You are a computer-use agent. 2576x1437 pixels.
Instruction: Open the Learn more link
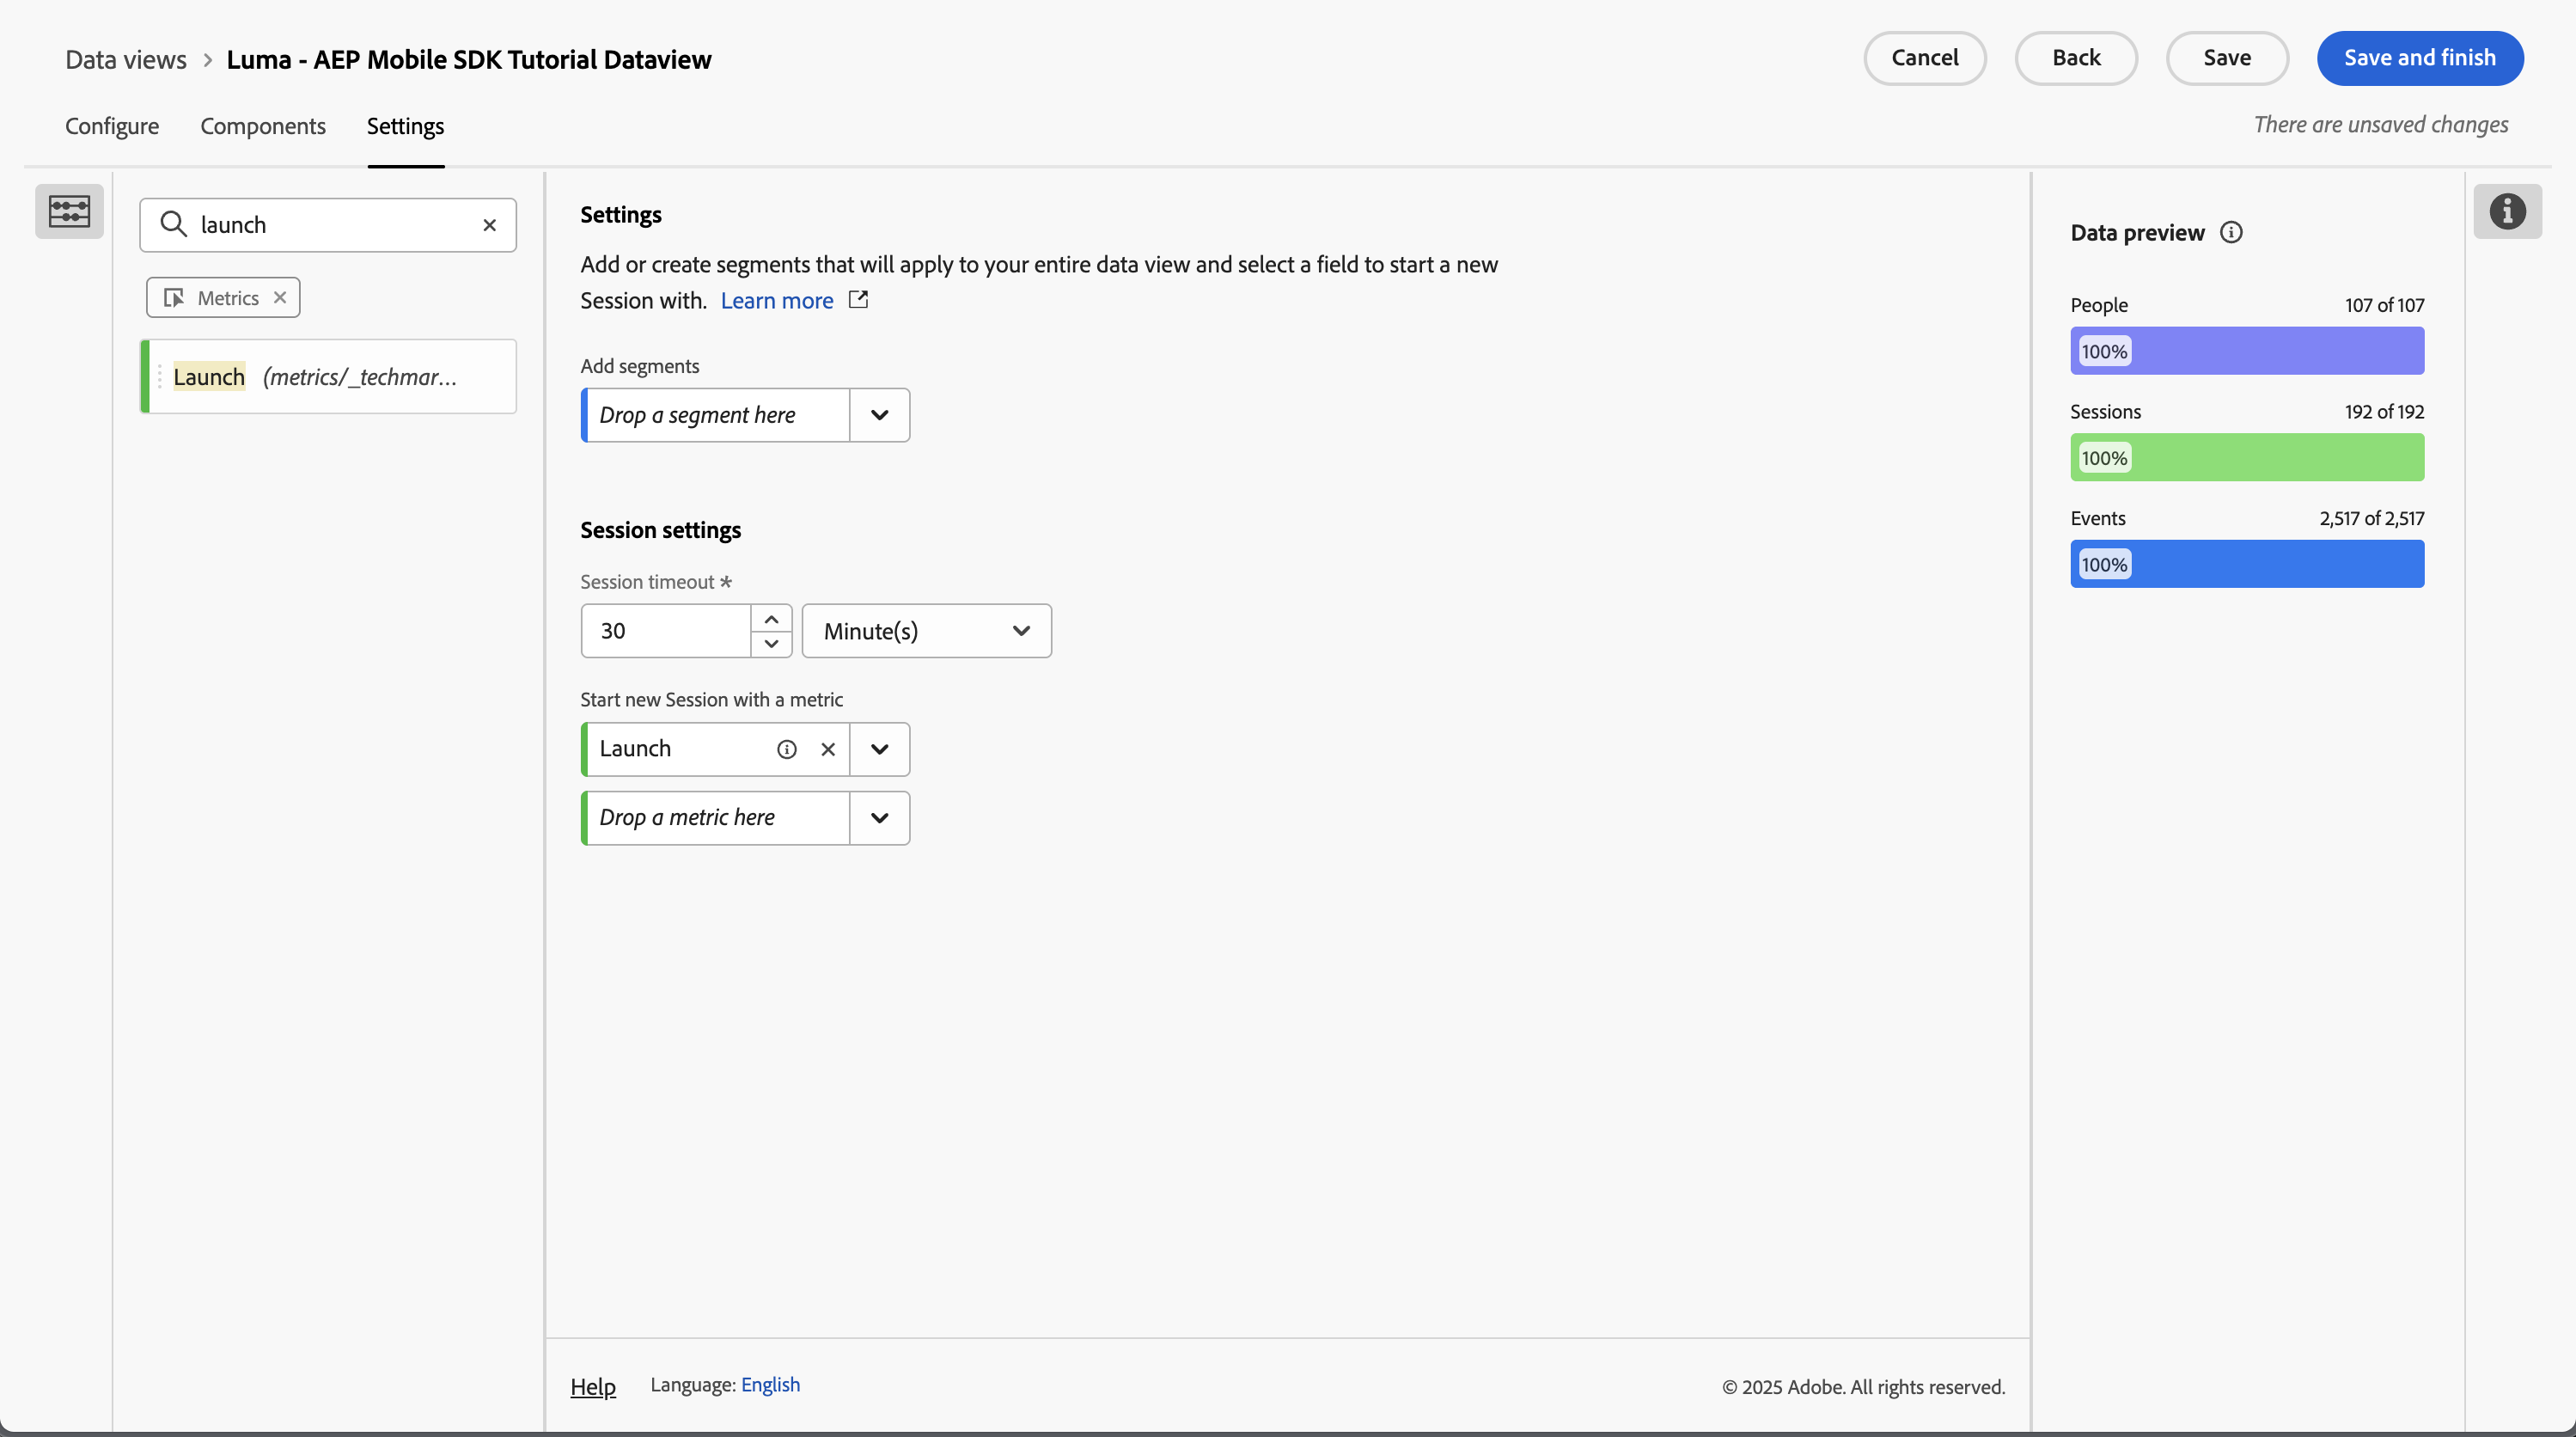click(776, 301)
